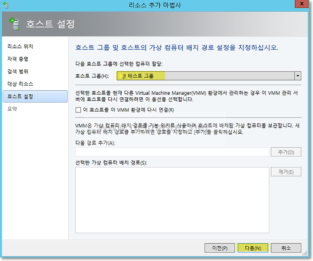313x261 pixels.
Task: Click the 다음(N) button
Action: [x=253, y=248]
